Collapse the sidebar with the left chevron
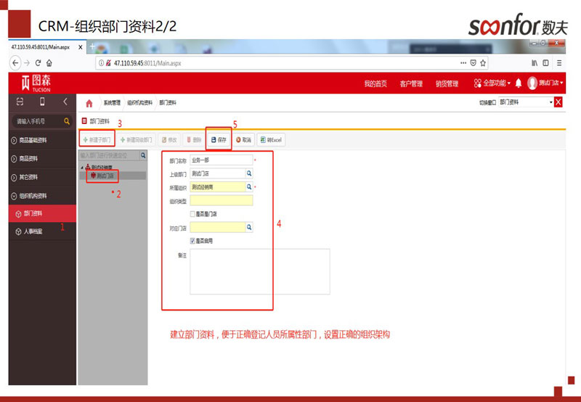 (x=65, y=102)
